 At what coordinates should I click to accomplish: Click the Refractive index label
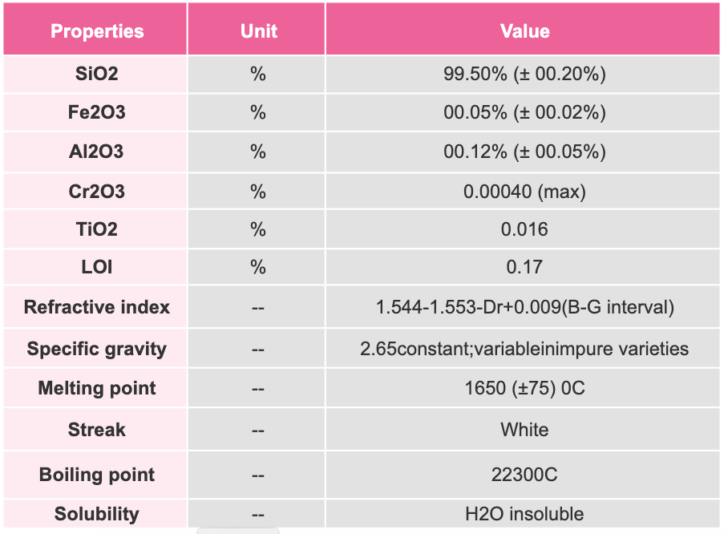tap(97, 307)
